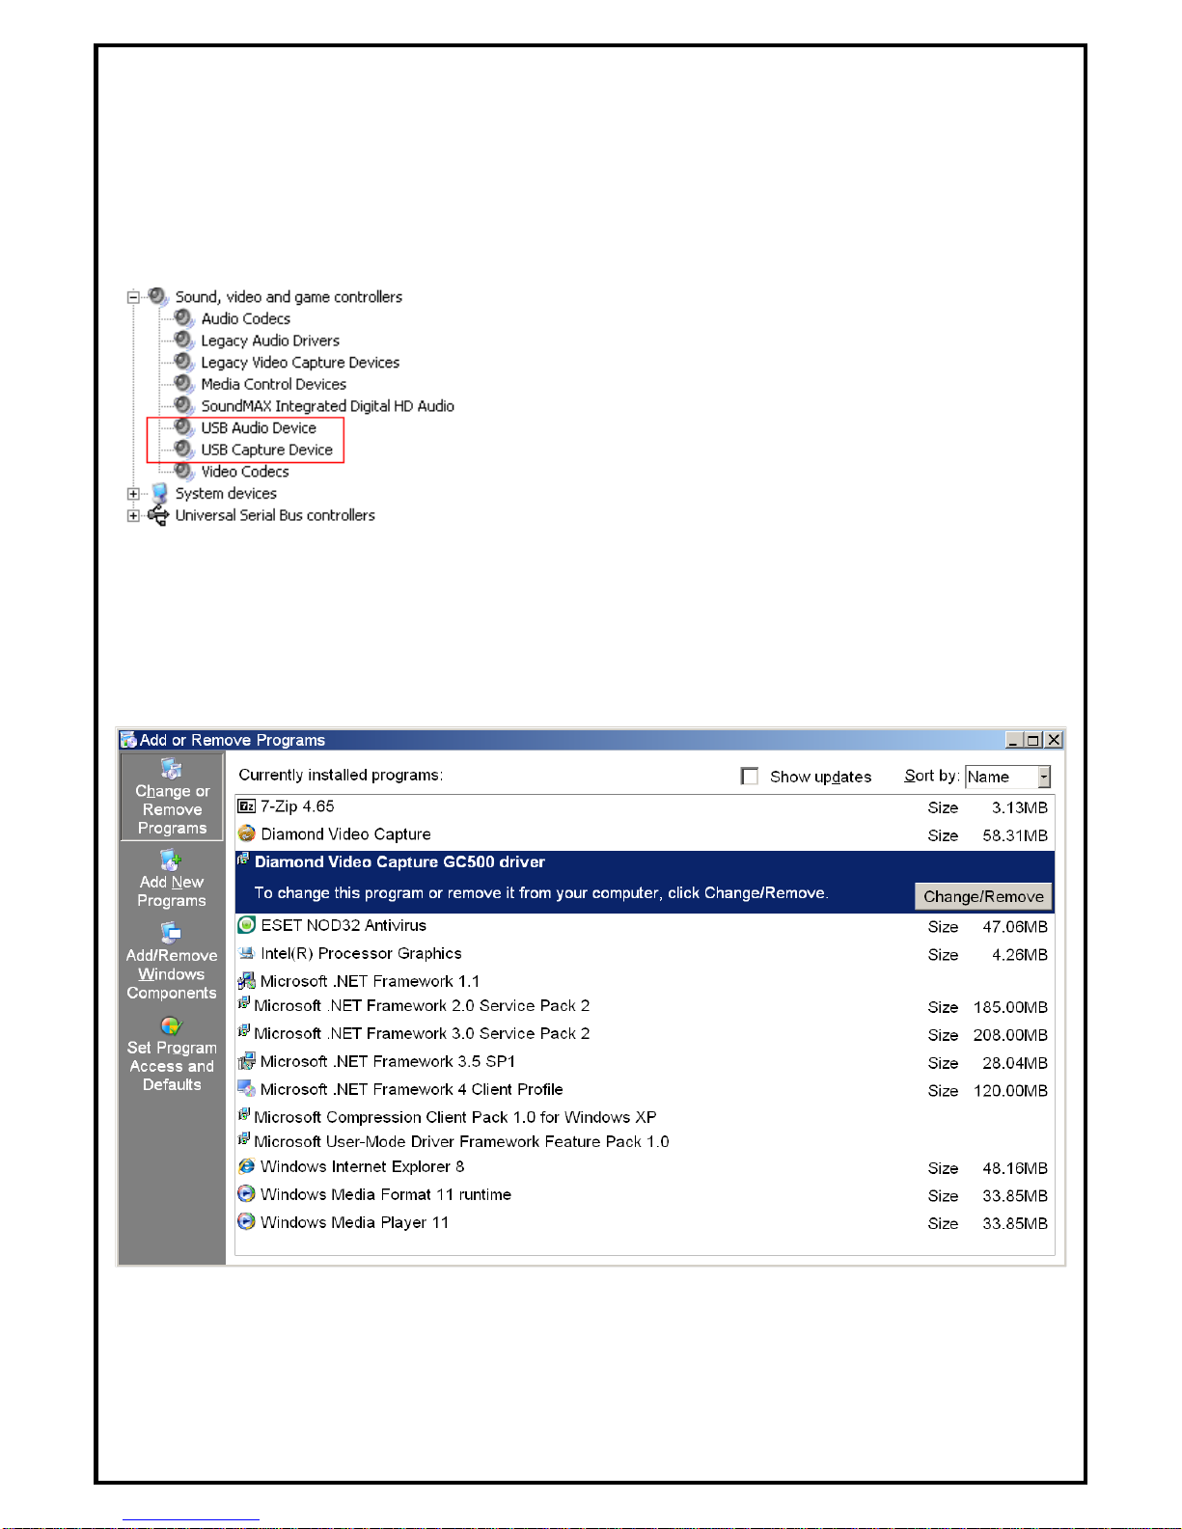Expand the System devices node

pyautogui.click(x=133, y=494)
